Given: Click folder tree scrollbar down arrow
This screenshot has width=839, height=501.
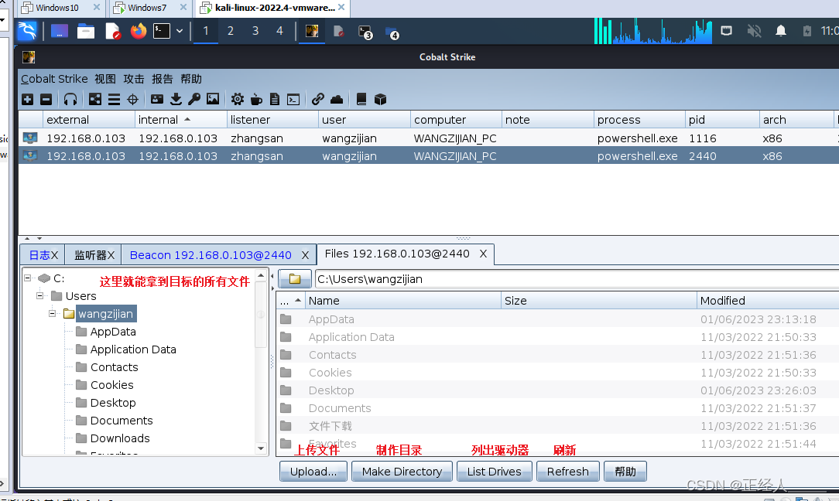Looking at the screenshot, I should pyautogui.click(x=261, y=448).
